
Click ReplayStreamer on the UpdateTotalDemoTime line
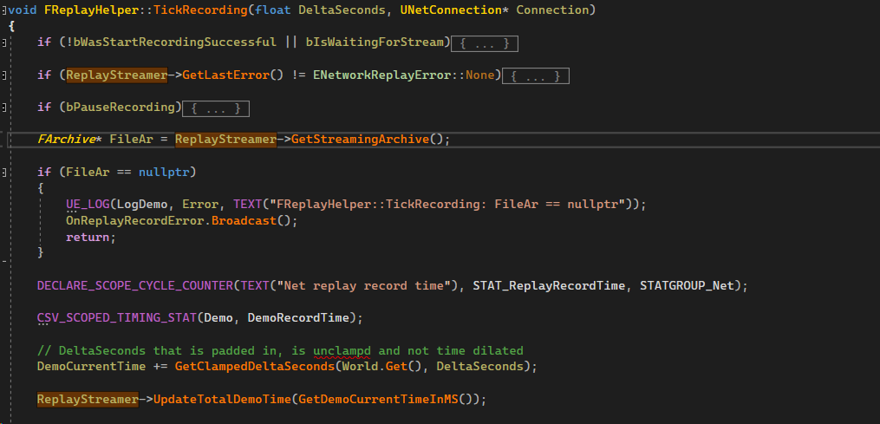[88, 400]
